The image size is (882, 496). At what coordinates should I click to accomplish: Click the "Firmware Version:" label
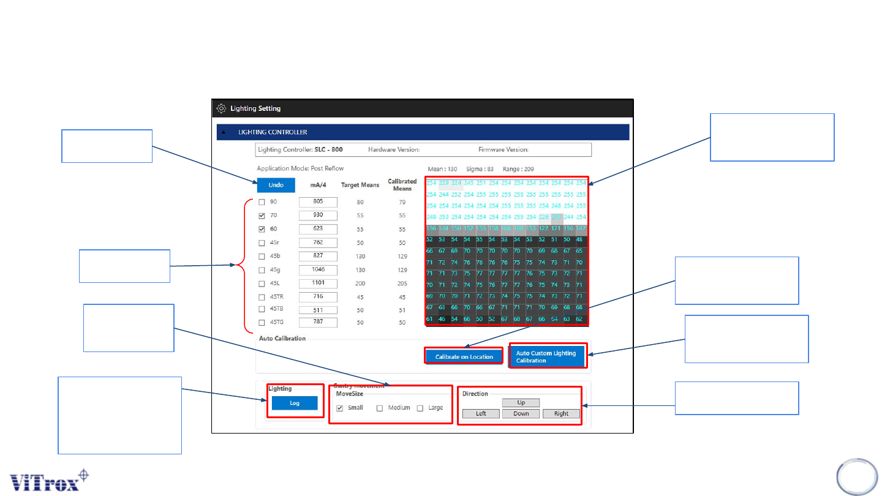[503, 149]
